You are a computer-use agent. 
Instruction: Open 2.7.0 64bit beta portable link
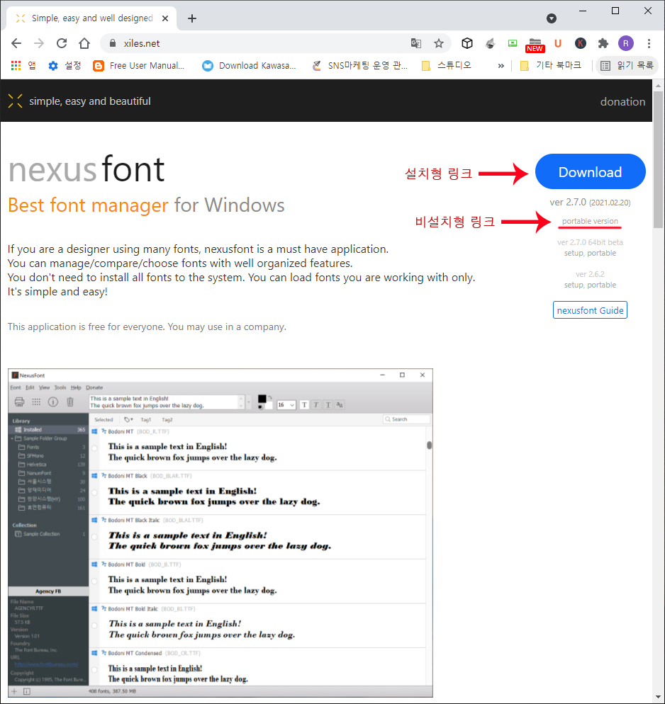point(602,254)
